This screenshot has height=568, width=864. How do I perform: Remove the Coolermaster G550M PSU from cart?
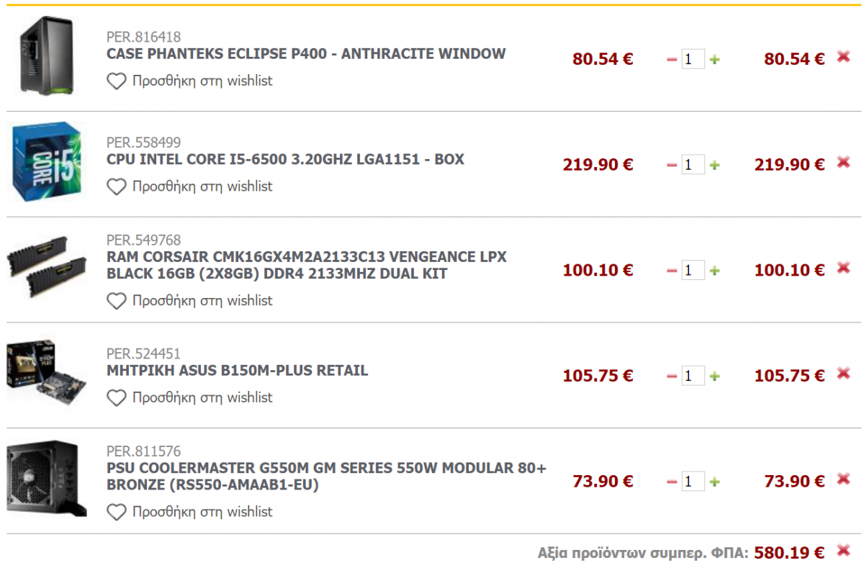point(844,479)
